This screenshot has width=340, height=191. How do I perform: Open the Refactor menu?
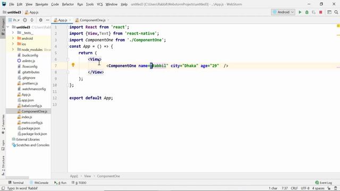68,4
